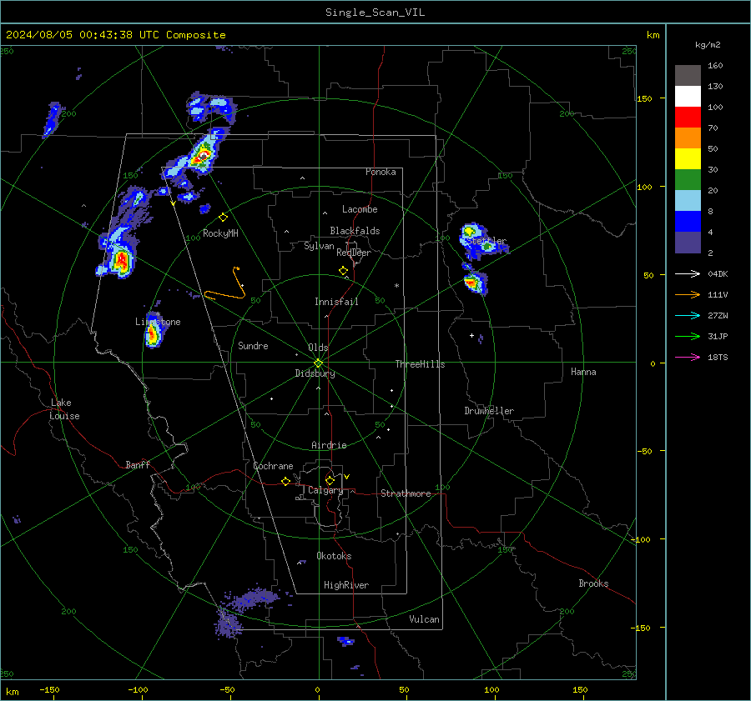Viewport: 751px width, 701px height.
Task: Click the 04DK legend label
Action: coord(718,273)
